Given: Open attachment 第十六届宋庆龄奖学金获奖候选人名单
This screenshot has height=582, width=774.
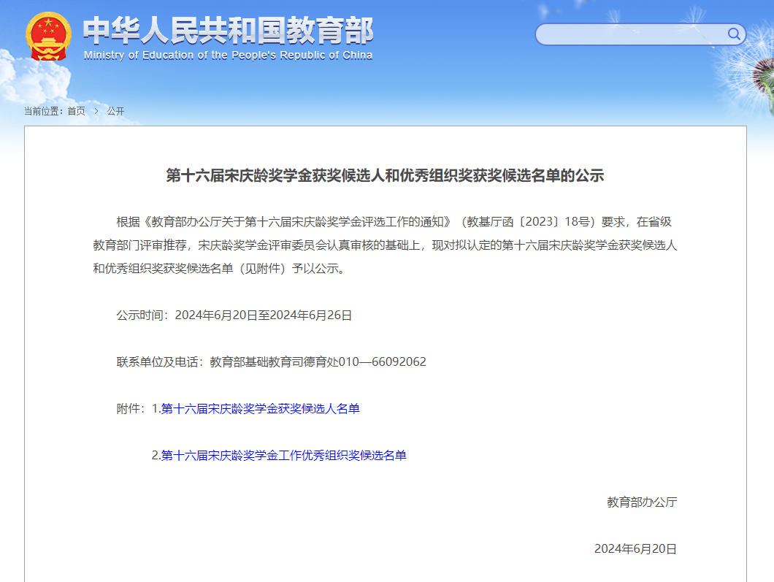Looking at the screenshot, I should point(260,409).
